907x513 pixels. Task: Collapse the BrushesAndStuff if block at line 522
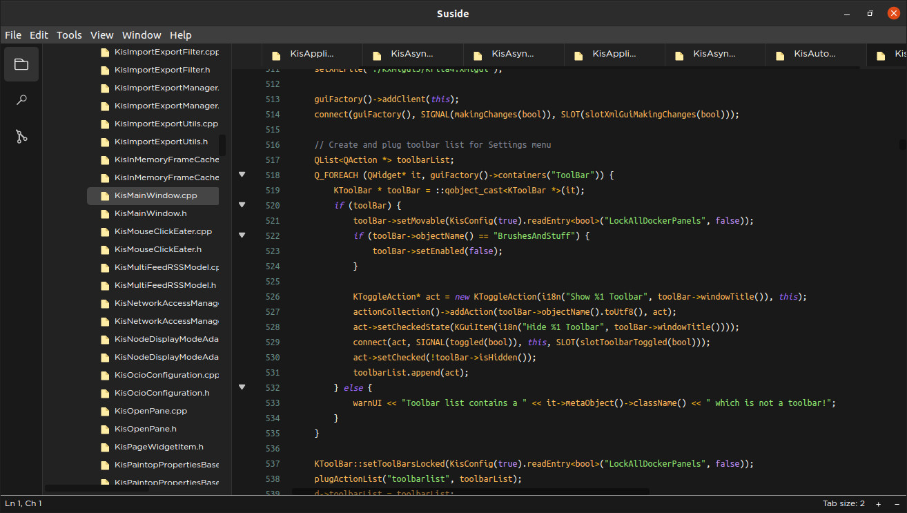point(242,235)
